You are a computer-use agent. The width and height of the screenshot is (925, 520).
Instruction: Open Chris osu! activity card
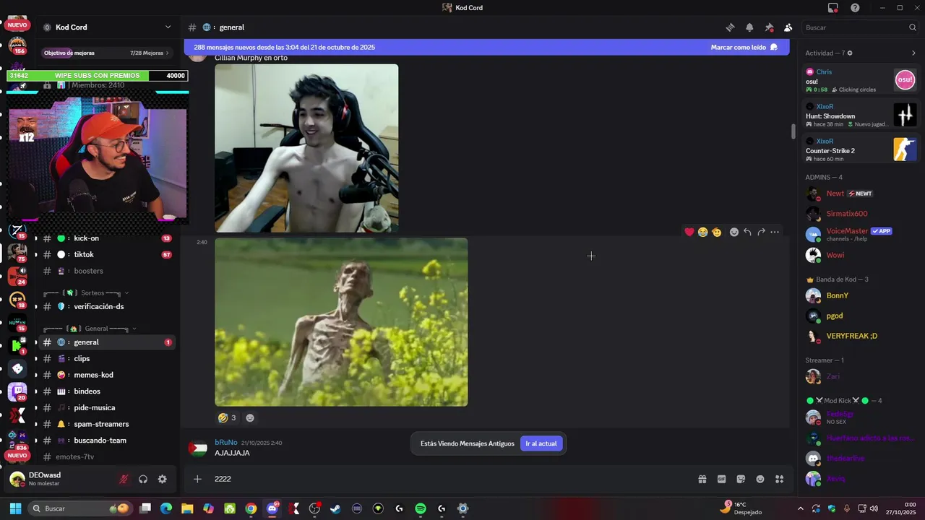point(861,80)
